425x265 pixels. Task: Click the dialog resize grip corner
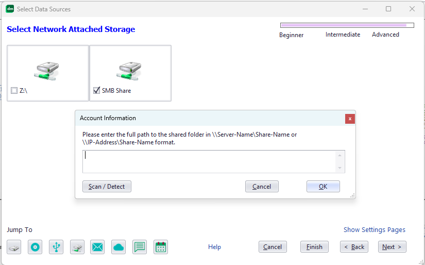click(352, 195)
